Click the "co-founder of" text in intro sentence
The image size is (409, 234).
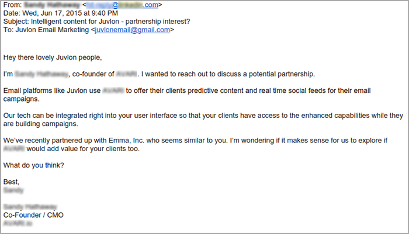pos(93,74)
